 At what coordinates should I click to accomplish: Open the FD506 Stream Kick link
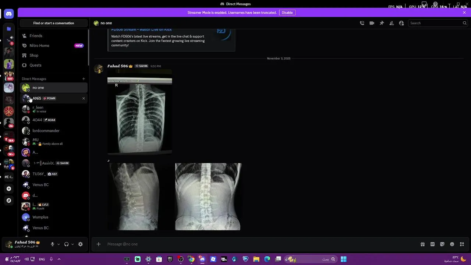141,29
